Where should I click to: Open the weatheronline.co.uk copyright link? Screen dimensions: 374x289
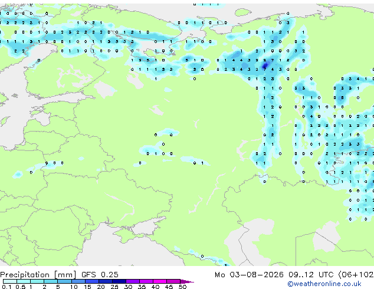[x=324, y=284]
